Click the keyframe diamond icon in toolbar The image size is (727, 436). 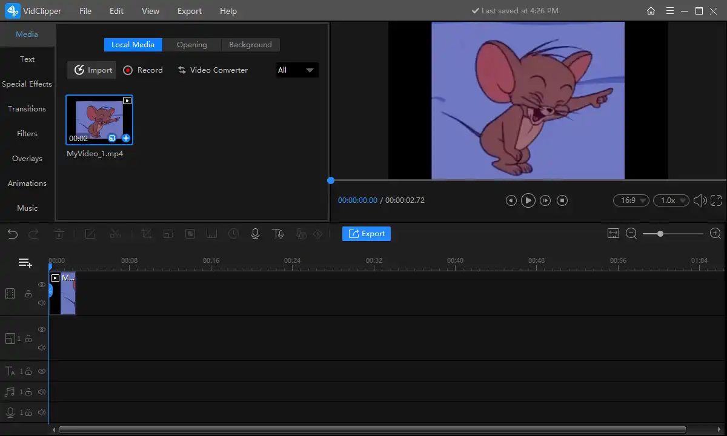coord(317,234)
